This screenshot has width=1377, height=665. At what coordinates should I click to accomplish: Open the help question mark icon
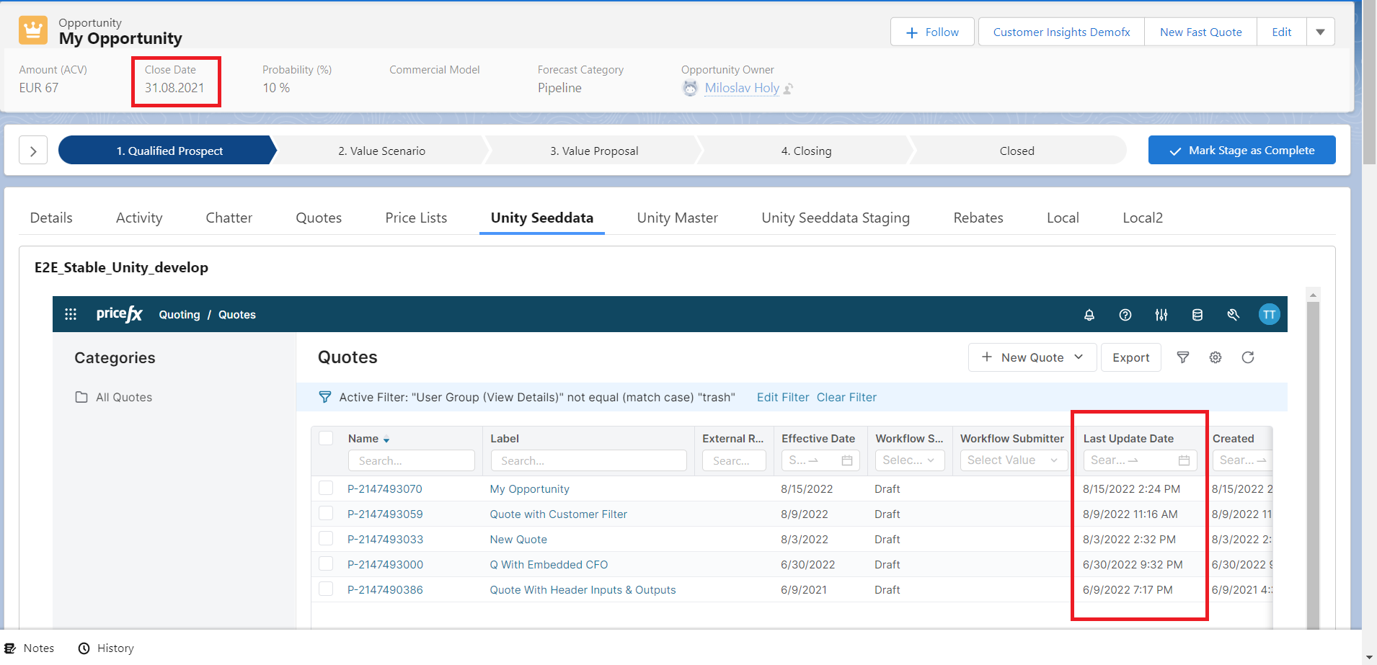[1125, 315]
